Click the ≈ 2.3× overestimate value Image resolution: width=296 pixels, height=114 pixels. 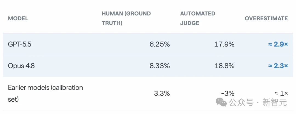tap(278, 66)
